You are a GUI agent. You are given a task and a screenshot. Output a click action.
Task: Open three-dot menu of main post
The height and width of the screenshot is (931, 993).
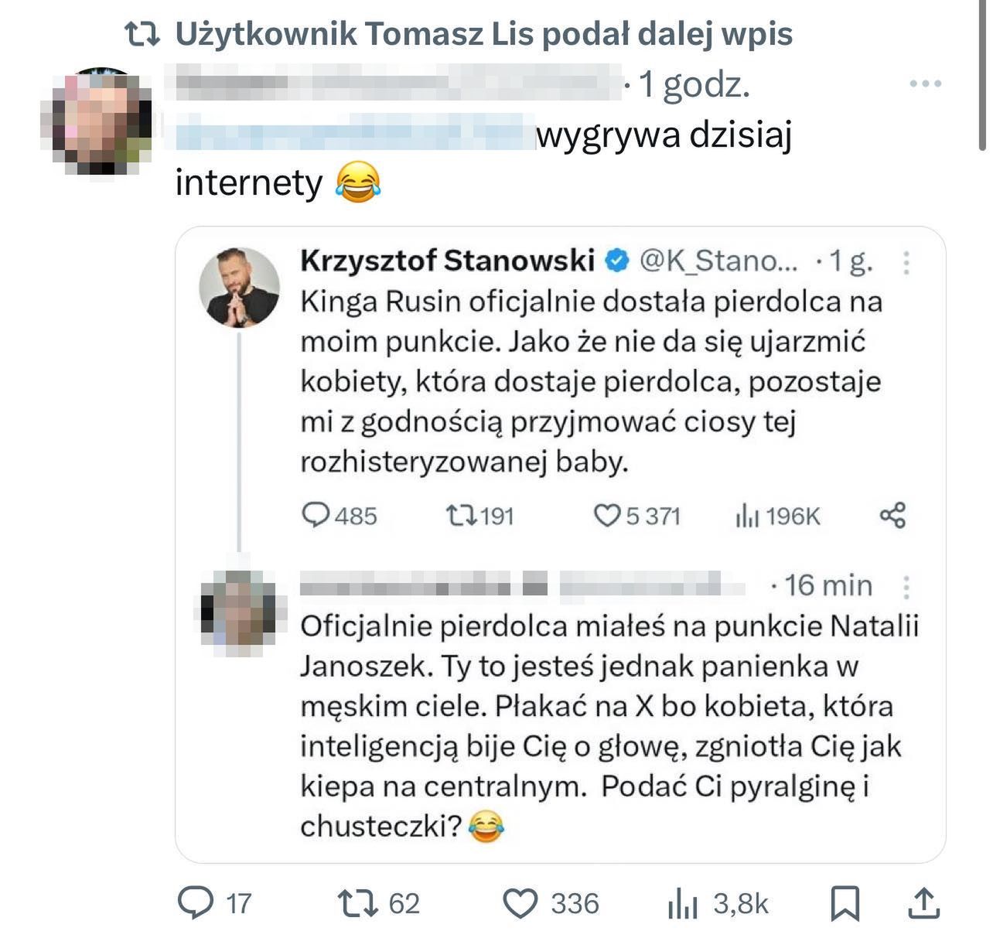click(926, 84)
